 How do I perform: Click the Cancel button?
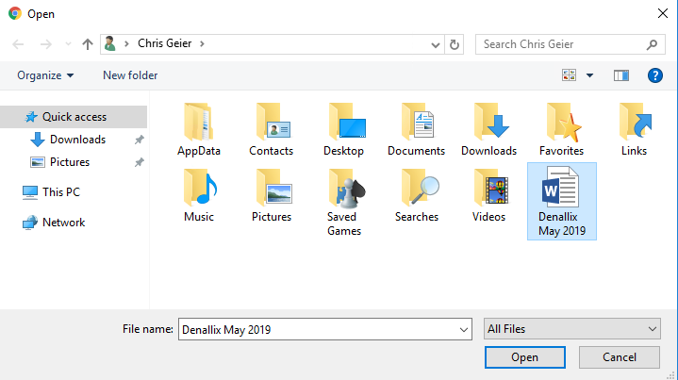[620, 357]
